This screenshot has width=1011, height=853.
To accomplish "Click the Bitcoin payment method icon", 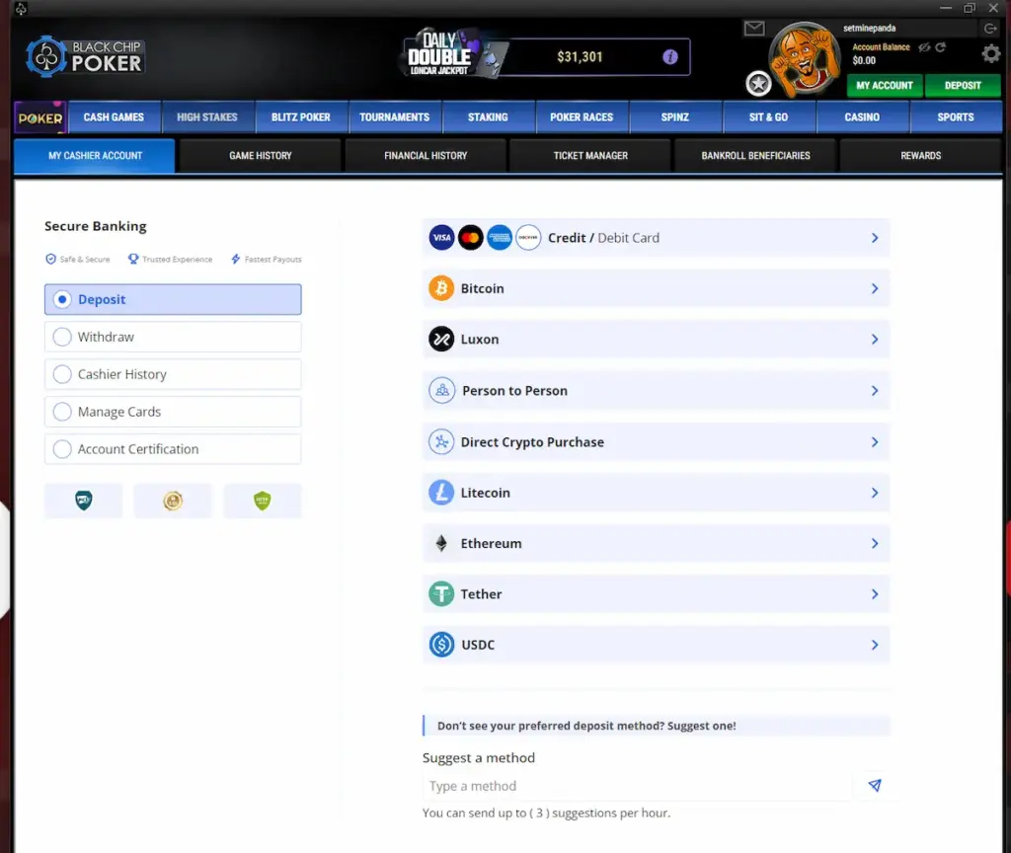I will 441,288.
